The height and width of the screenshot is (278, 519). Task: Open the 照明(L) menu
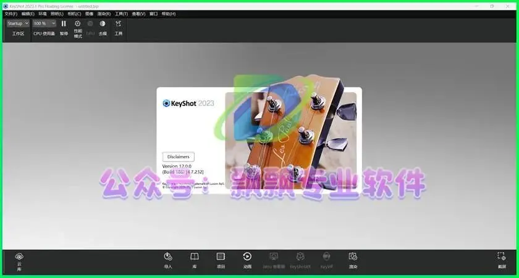[57, 14]
